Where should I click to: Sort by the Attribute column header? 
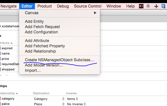[x=6, y=43]
